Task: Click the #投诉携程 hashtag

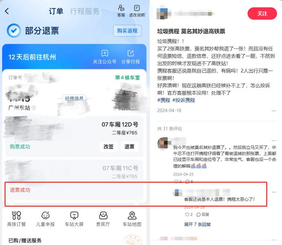Action: 184,100
